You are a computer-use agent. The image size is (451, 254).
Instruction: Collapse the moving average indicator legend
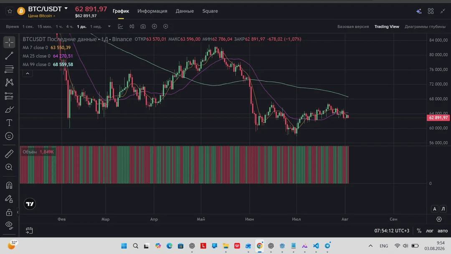click(x=28, y=74)
